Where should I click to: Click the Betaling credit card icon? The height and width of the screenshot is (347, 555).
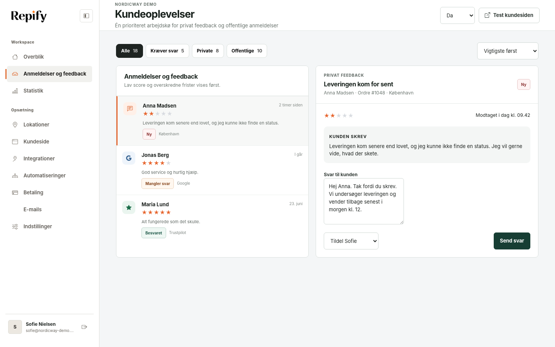pyautogui.click(x=15, y=192)
